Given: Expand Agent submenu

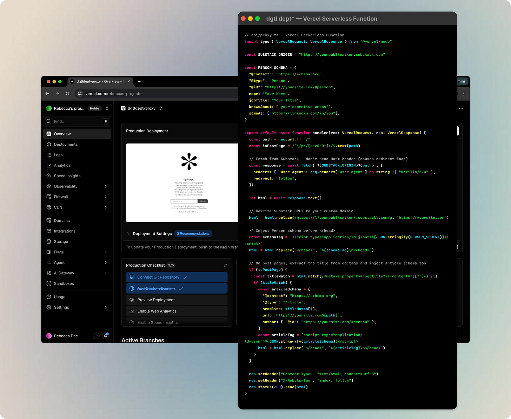Looking at the screenshot, I should (106, 263).
